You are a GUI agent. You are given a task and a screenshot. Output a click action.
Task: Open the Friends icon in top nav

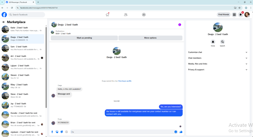[x=126, y=15]
